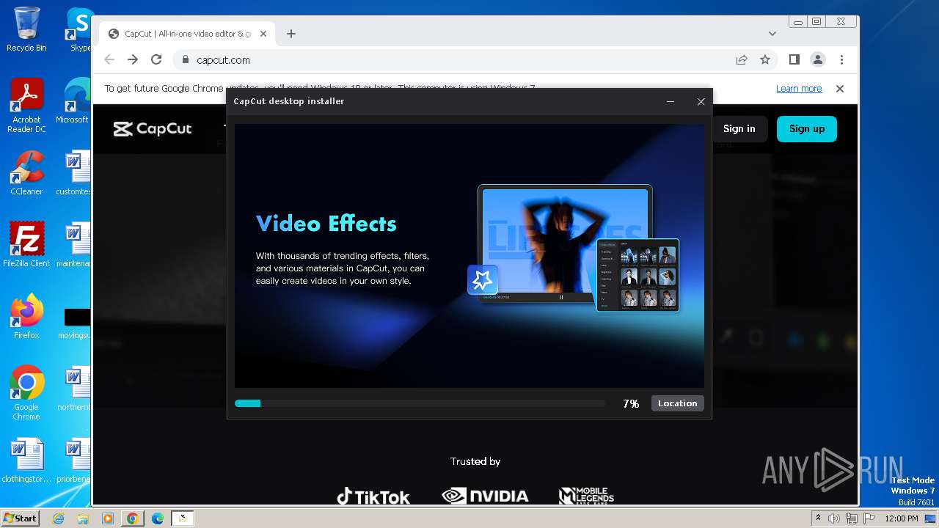Open CCleaner desktop shortcut

tap(26, 173)
